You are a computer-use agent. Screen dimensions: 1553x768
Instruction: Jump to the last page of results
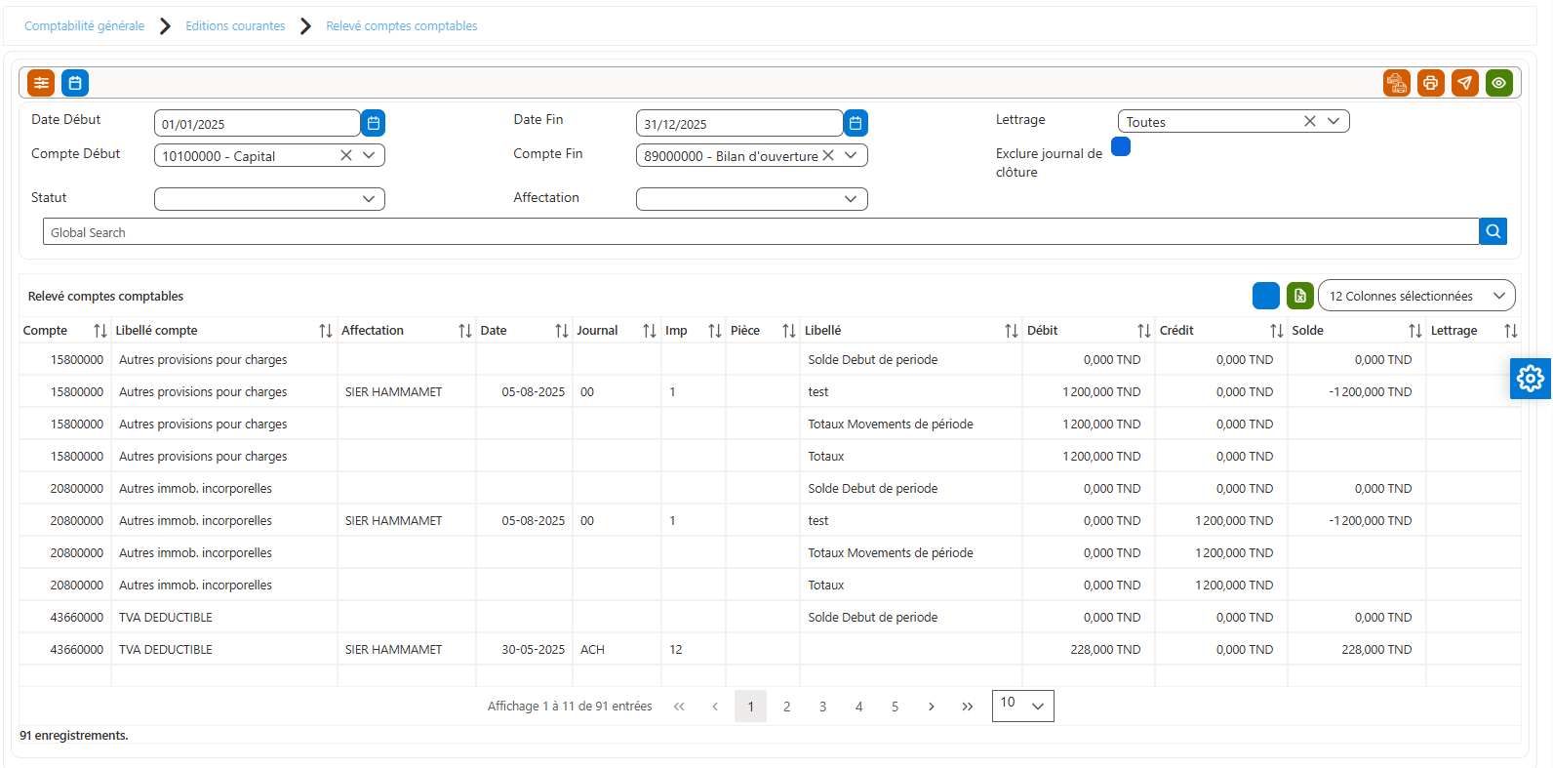(x=967, y=707)
